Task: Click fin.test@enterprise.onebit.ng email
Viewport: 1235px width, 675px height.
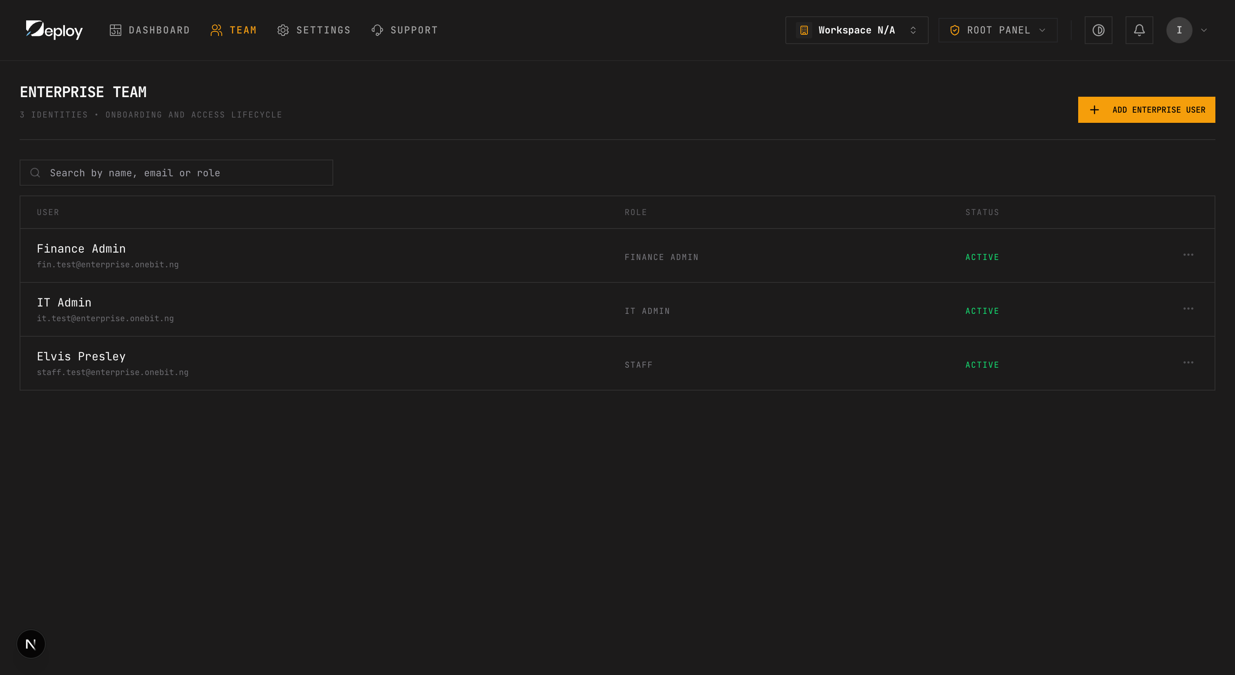Action: (x=108, y=264)
